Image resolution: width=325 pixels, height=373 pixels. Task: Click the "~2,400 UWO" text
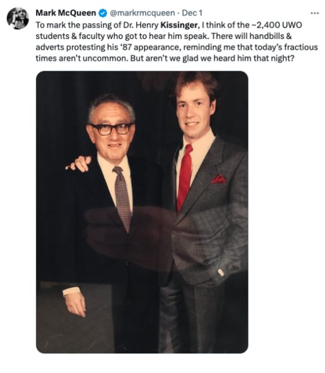point(277,25)
